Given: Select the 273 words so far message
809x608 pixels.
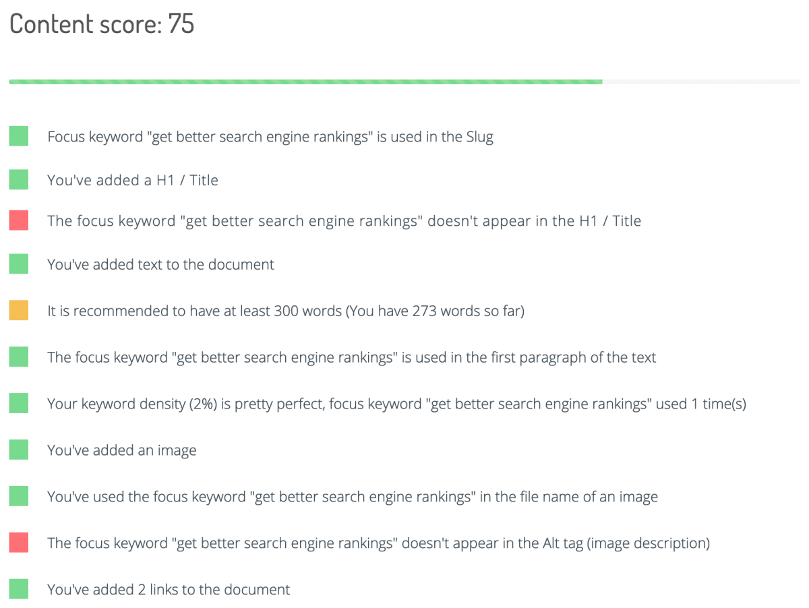Looking at the screenshot, I should point(286,311).
